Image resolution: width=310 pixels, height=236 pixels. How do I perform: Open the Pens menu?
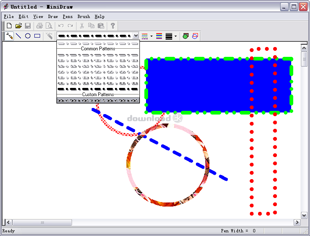67,17
